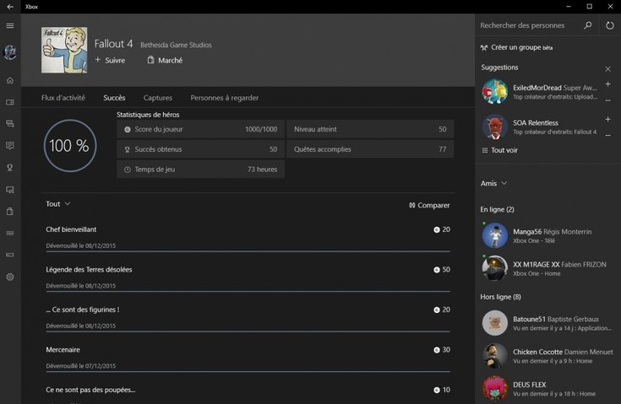Open offline friend Chicken Cocotte
Image resolution: width=621 pixels, height=404 pixels.
[548, 356]
